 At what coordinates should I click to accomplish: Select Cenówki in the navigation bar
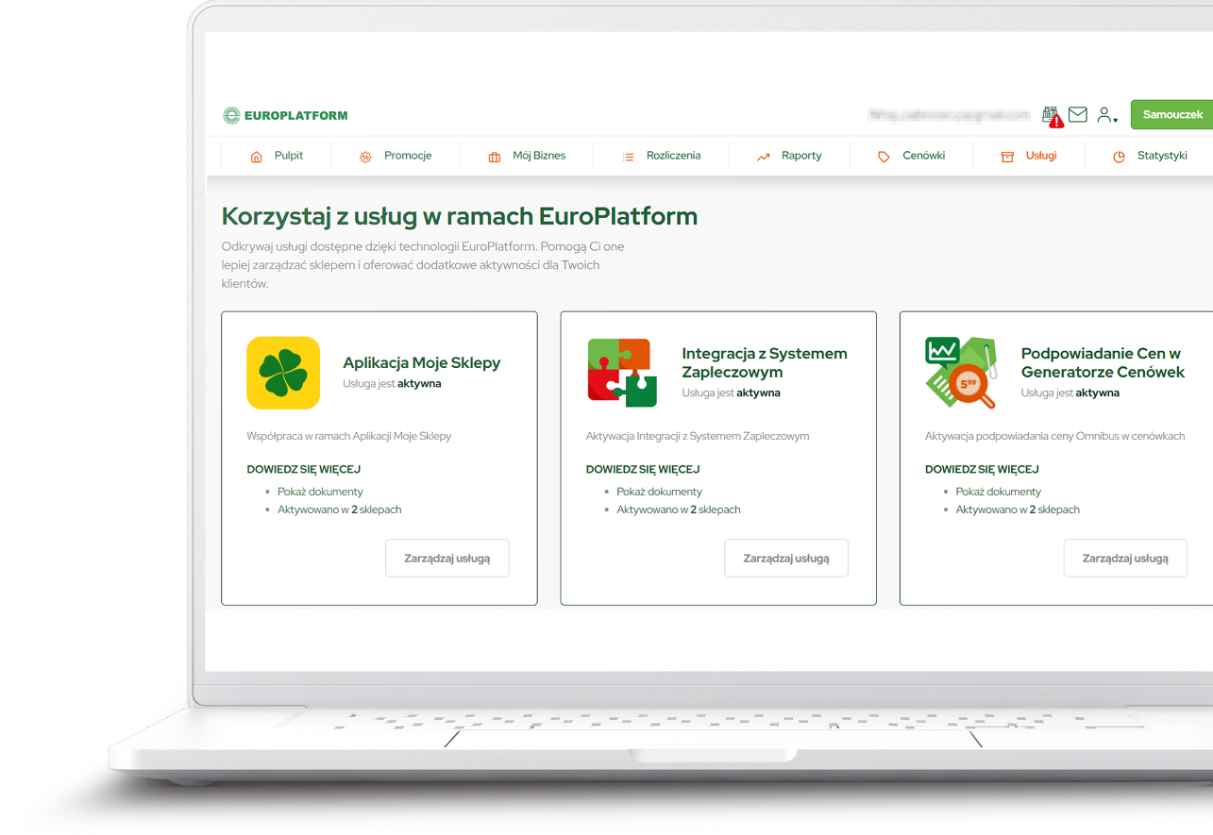click(923, 156)
